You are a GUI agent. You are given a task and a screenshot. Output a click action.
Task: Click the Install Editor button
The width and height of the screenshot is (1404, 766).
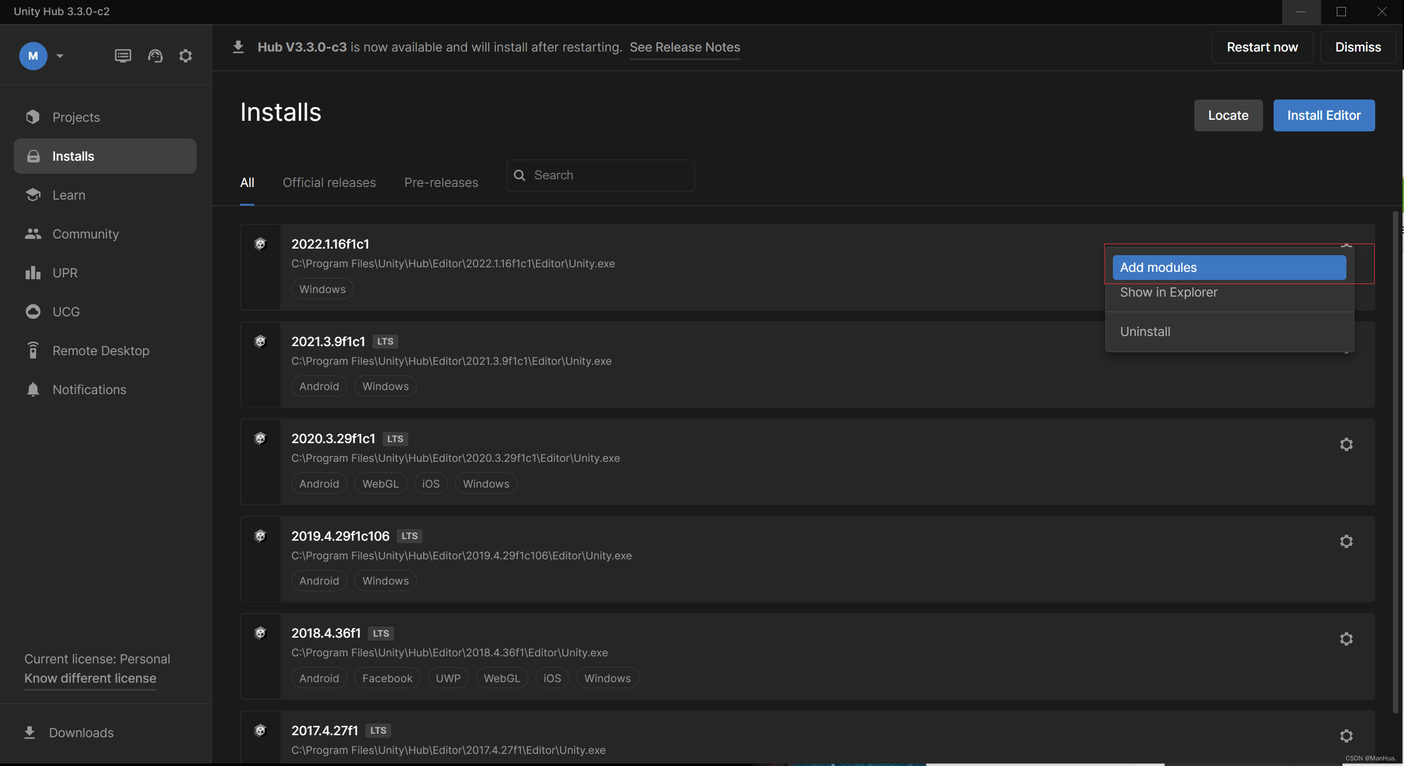point(1323,116)
